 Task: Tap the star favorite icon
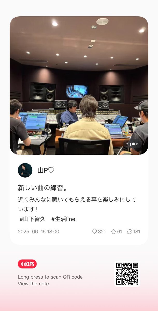[113, 232]
